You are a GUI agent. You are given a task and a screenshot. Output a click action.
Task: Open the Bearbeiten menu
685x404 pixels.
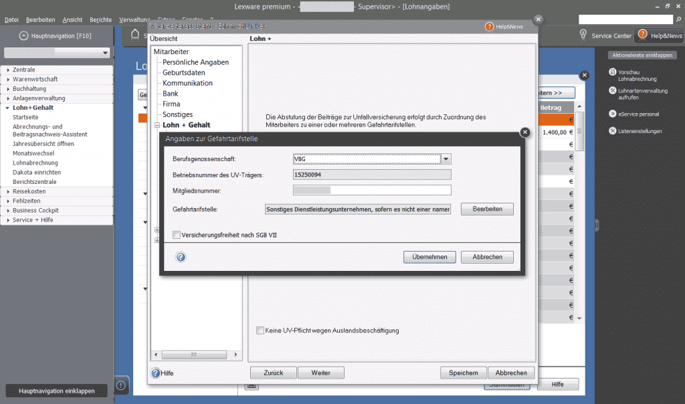click(x=41, y=20)
